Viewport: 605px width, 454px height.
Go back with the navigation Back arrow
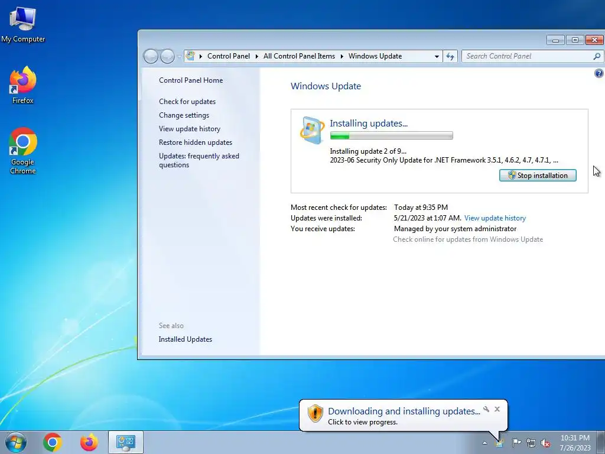click(x=151, y=56)
